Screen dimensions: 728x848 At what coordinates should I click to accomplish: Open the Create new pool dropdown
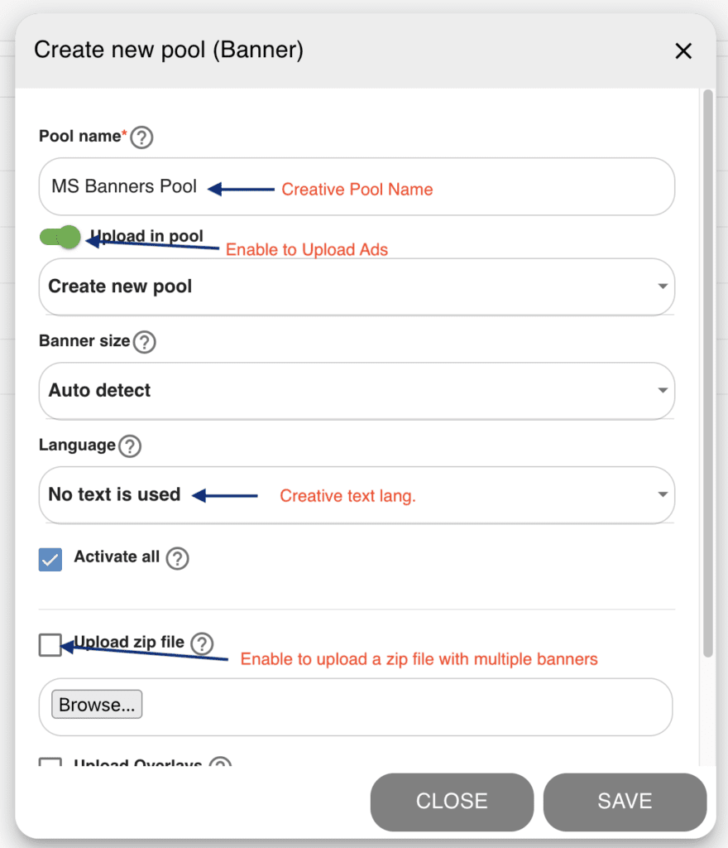point(357,287)
